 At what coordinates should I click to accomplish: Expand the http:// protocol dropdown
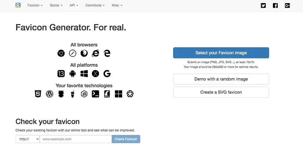click(x=28, y=139)
